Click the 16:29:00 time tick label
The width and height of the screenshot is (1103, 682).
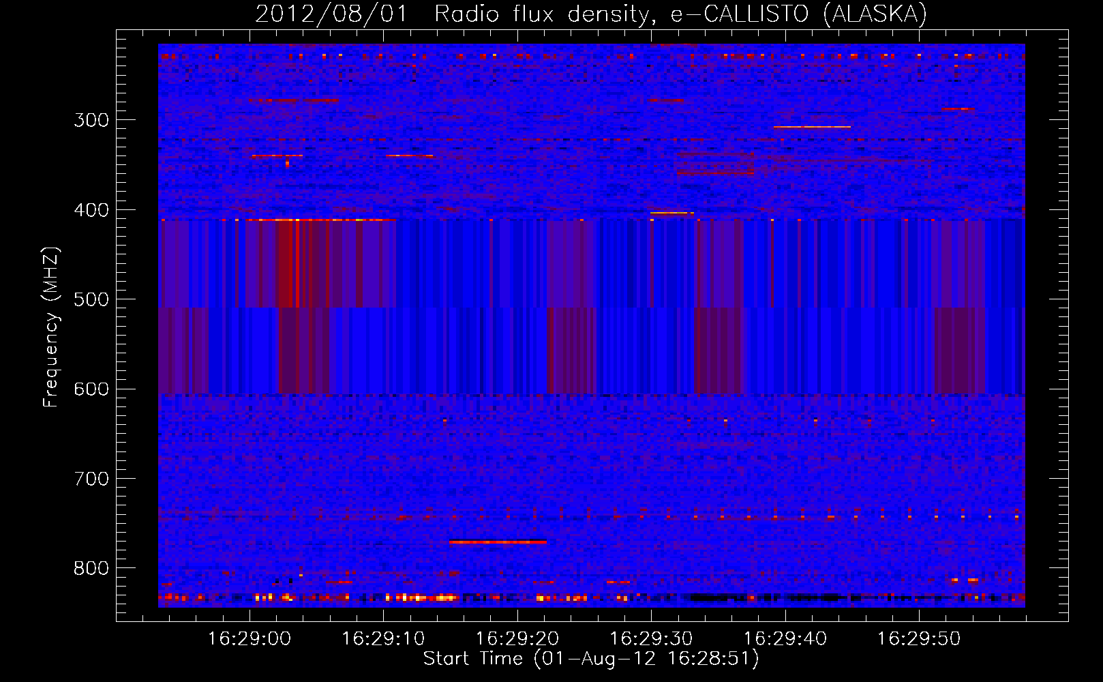click(x=250, y=638)
